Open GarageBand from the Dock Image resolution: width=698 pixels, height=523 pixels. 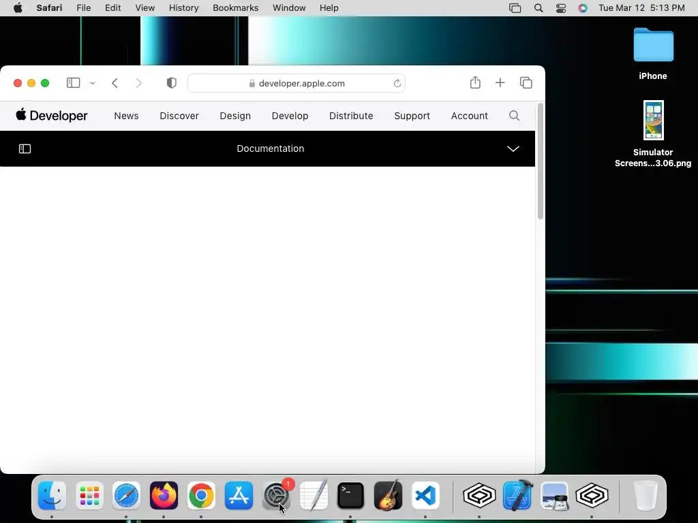pyautogui.click(x=388, y=496)
